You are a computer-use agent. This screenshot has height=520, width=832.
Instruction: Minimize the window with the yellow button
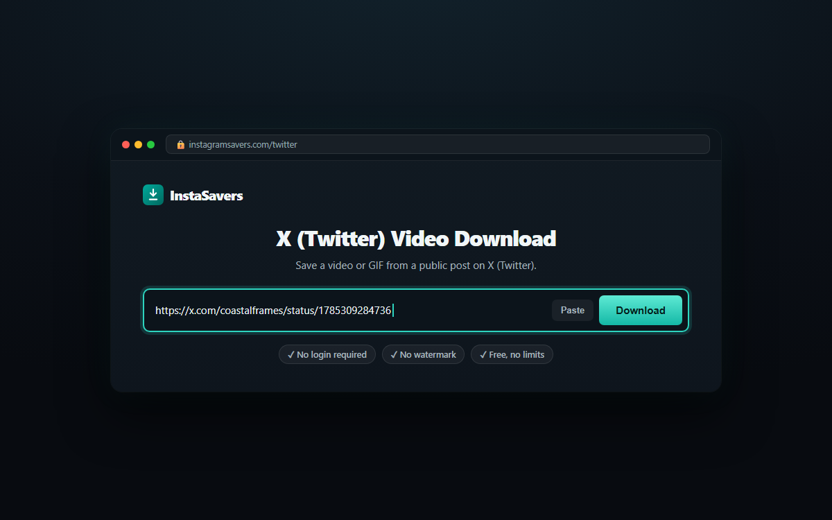click(139, 144)
